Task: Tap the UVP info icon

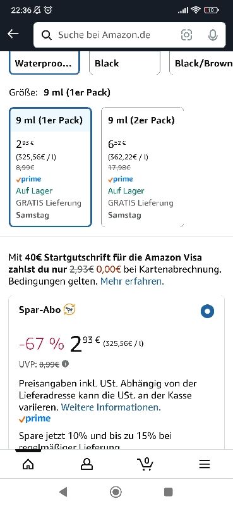Action: pyautogui.click(x=65, y=364)
